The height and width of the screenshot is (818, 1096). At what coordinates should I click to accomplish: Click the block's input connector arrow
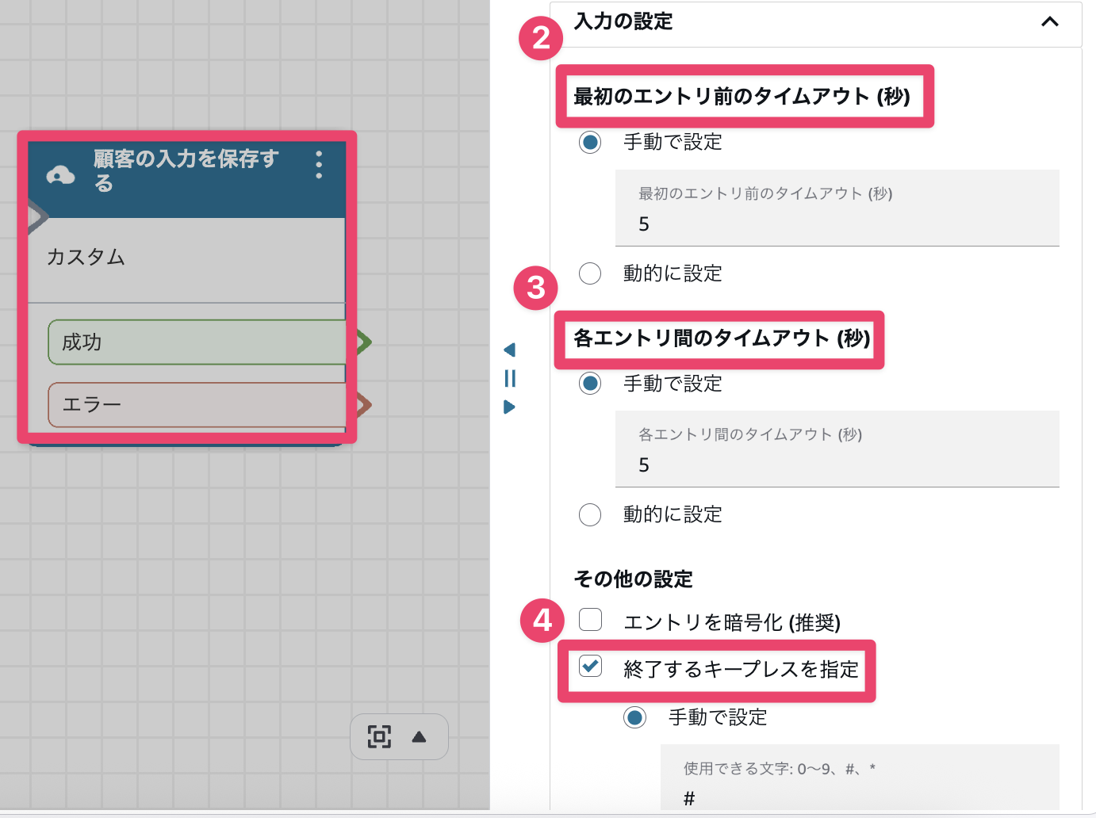pyautogui.click(x=37, y=216)
